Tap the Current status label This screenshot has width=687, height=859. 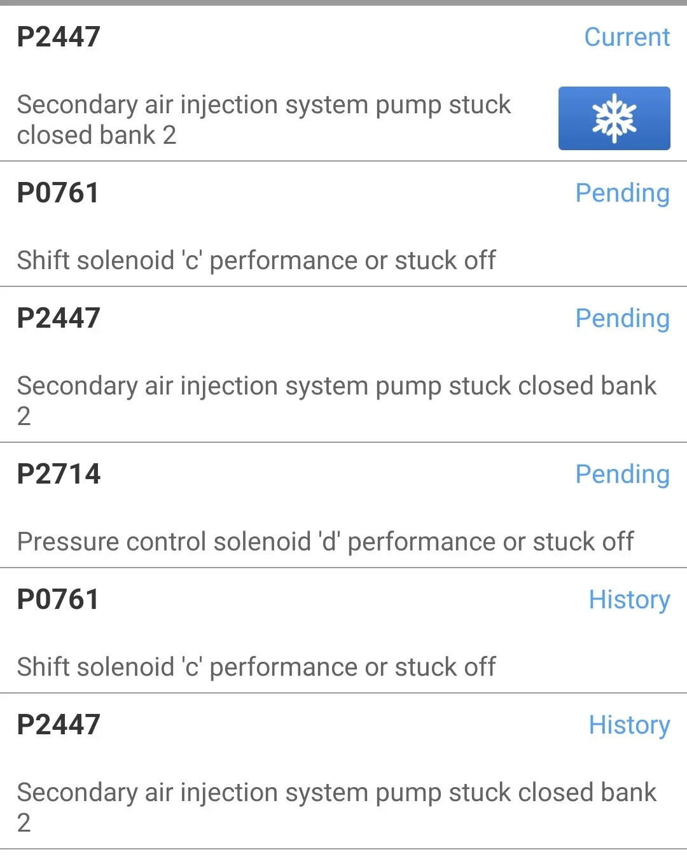[627, 37]
